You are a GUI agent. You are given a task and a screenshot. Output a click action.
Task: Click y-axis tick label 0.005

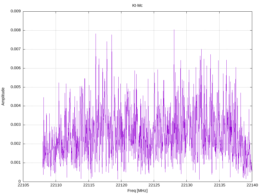[x=16, y=87]
